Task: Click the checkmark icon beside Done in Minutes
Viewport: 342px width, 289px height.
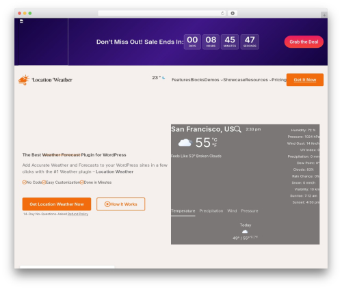Action: (x=81, y=182)
